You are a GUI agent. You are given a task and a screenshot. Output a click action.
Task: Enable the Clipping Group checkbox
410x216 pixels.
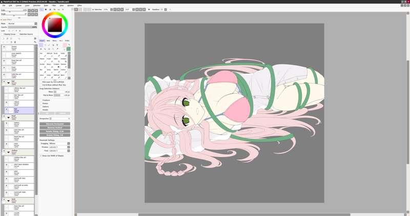(2, 34)
